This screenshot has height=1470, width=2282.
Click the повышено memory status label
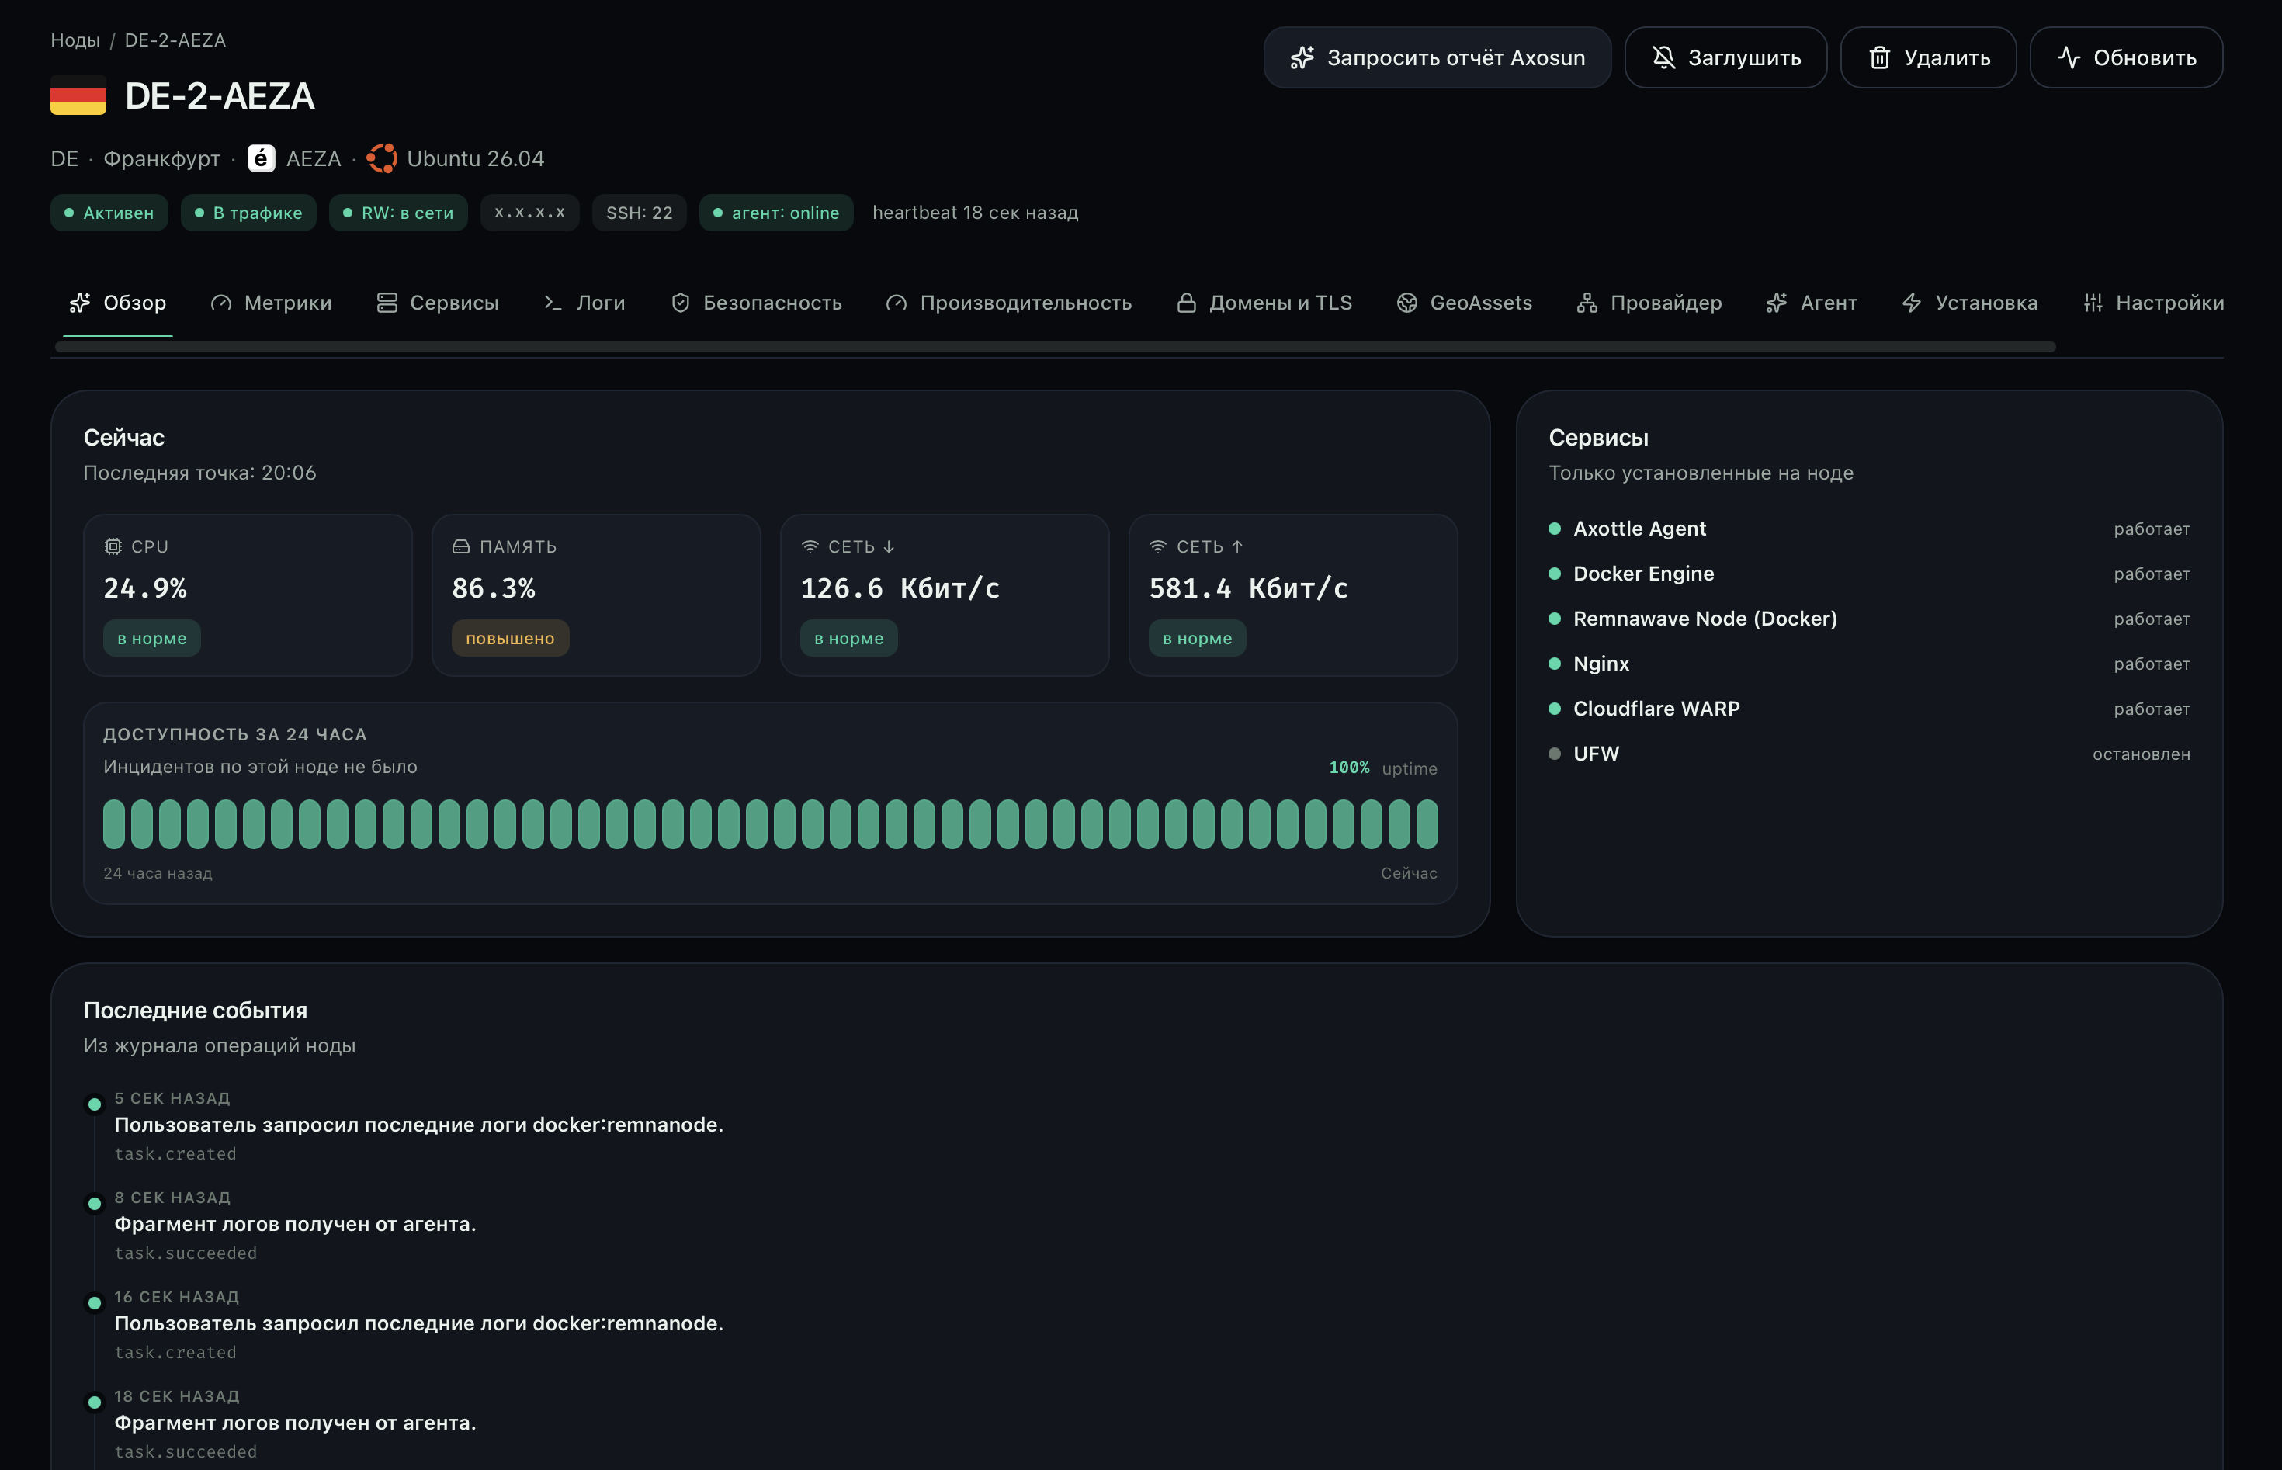click(510, 639)
